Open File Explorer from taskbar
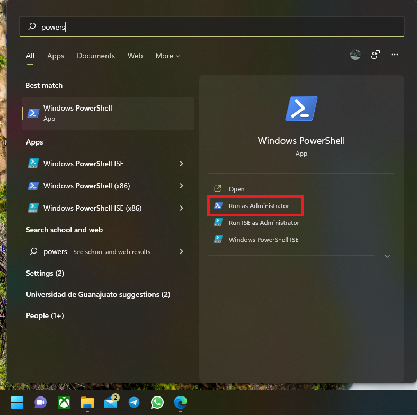The image size is (417, 415). click(87, 402)
